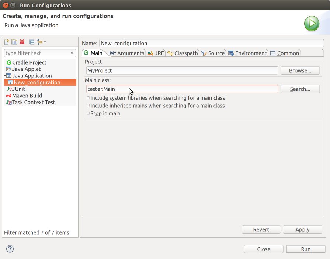Toggle Include inherited mains checkbox
The height and width of the screenshot is (259, 330).
[88, 106]
